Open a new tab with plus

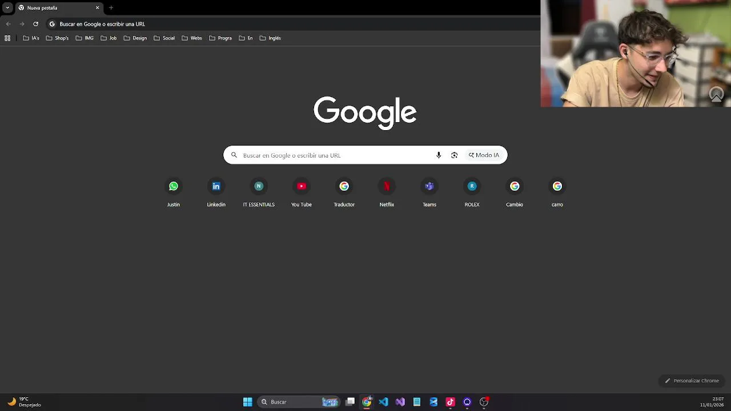(x=111, y=8)
